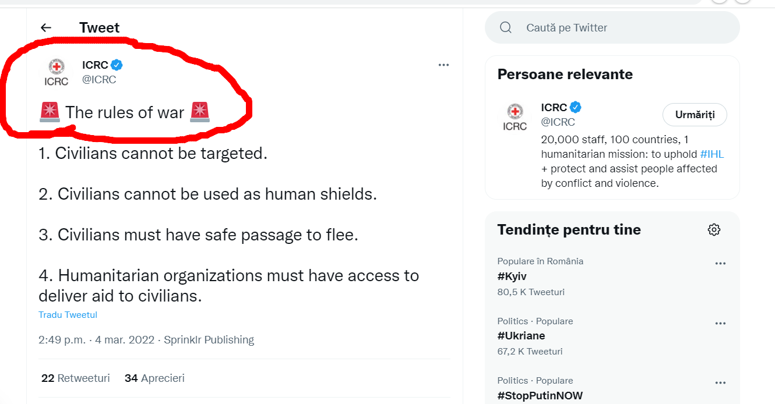This screenshot has width=775, height=404.
Task: Open trends settings gear icon
Action: click(x=714, y=229)
